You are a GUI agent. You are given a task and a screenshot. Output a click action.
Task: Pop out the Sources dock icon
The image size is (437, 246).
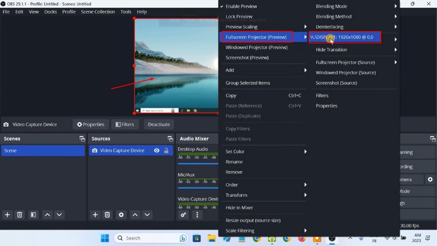pos(170,139)
